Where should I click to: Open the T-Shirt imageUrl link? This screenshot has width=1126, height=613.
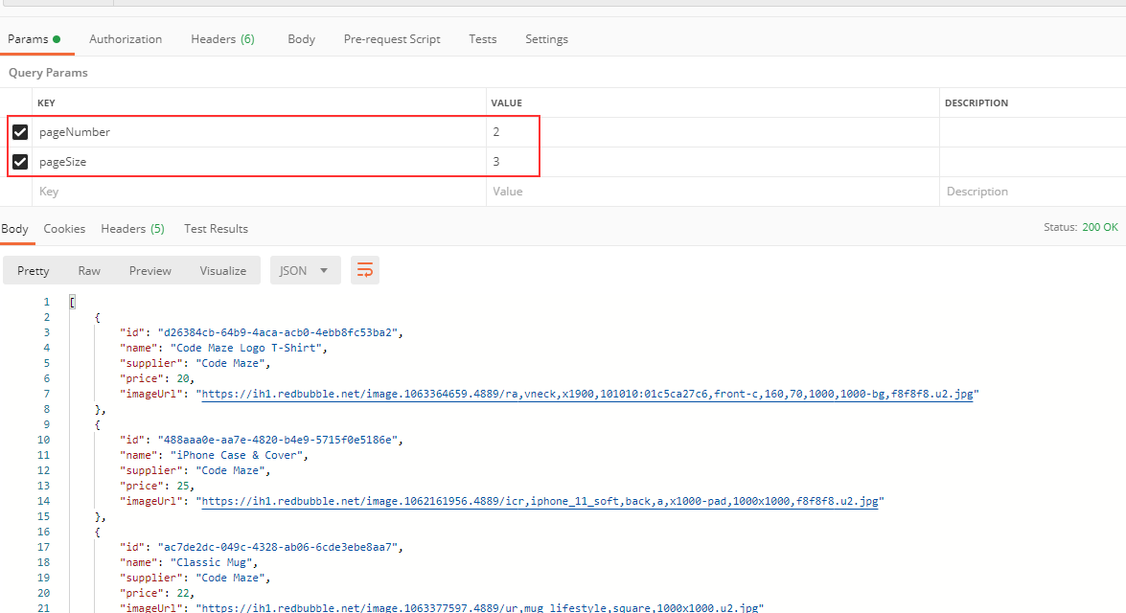pos(586,394)
